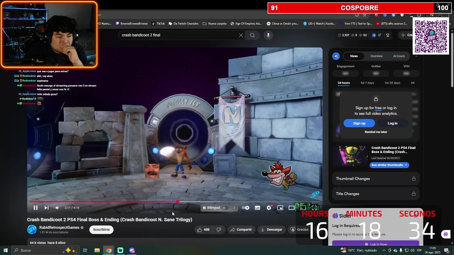Expand the Title Changes section
Viewport: 454px width, 255px height.
[x=376, y=194]
